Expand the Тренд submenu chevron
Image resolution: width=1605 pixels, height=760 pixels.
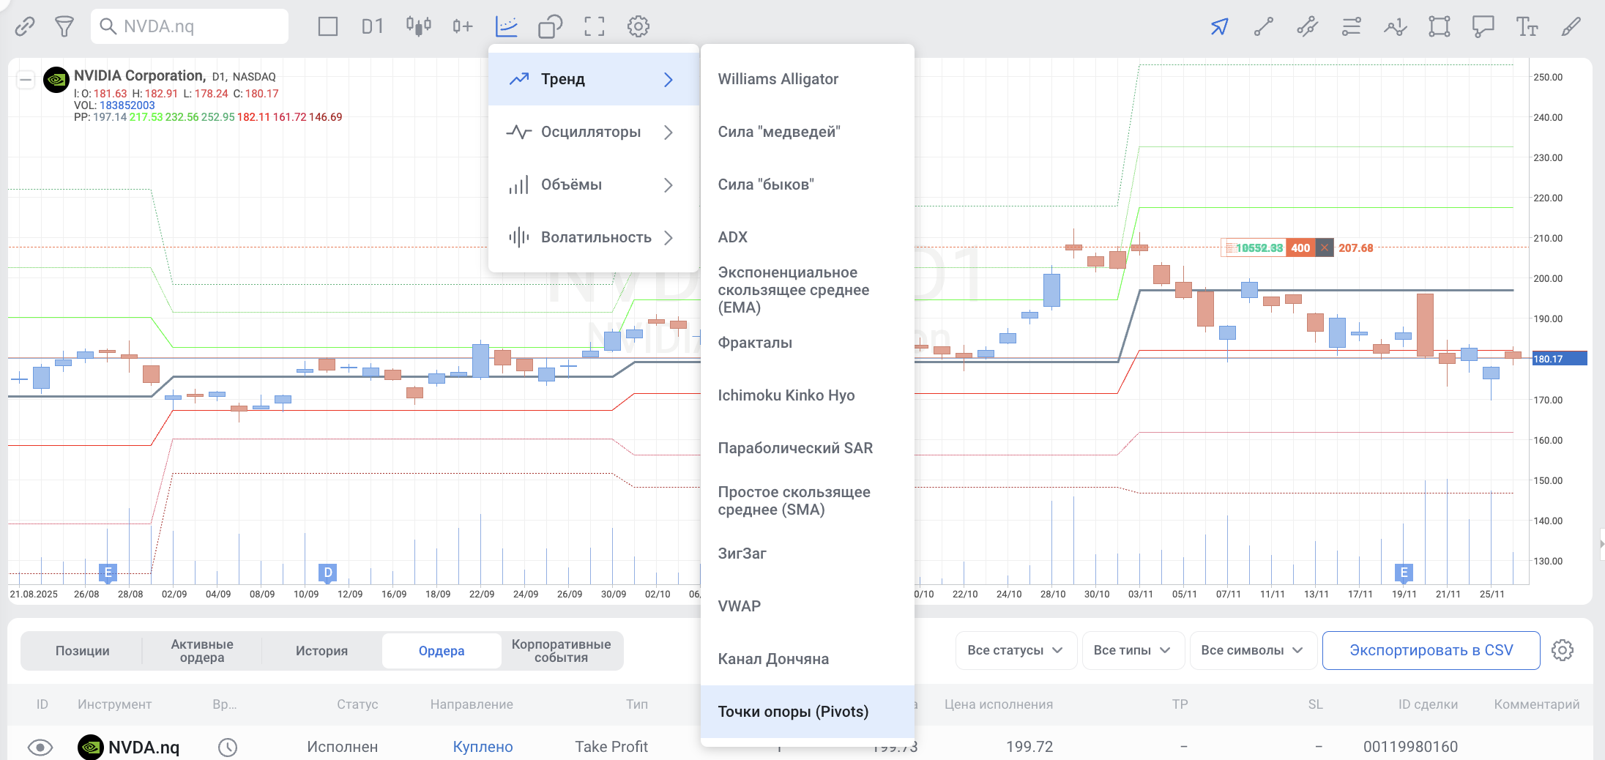(x=668, y=79)
